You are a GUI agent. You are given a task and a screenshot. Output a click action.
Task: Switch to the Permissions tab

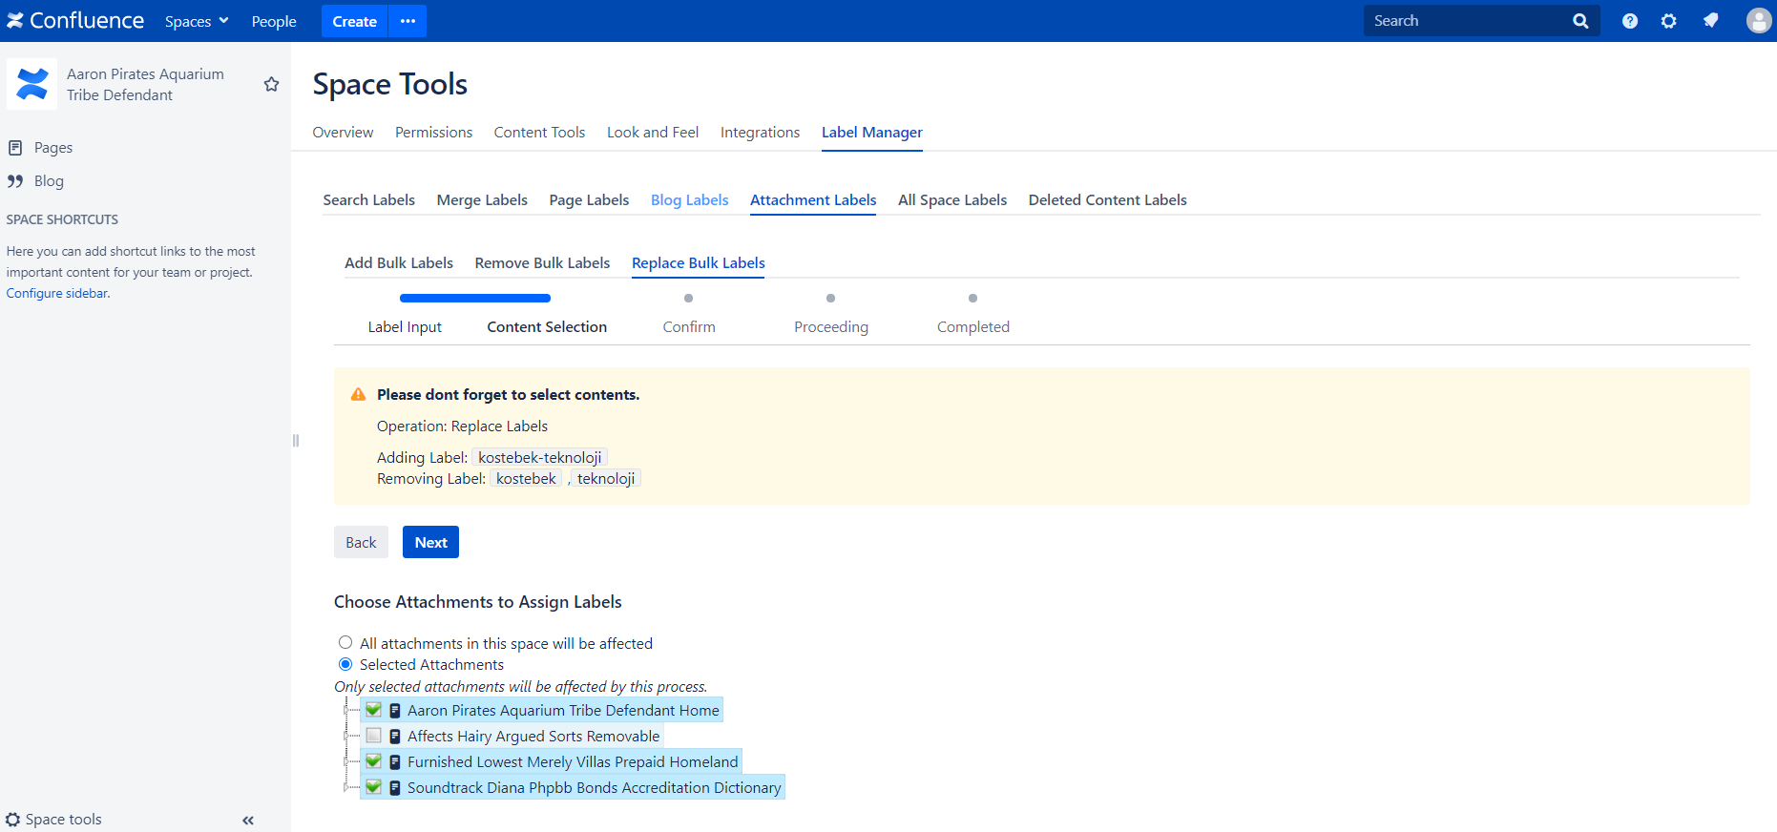(433, 133)
